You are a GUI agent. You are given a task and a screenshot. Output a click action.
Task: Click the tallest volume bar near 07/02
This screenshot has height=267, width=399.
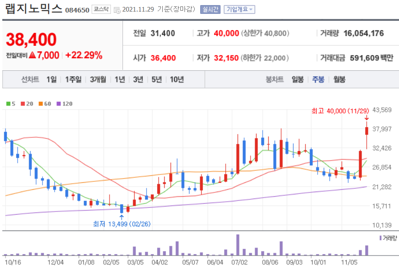tap(238, 245)
